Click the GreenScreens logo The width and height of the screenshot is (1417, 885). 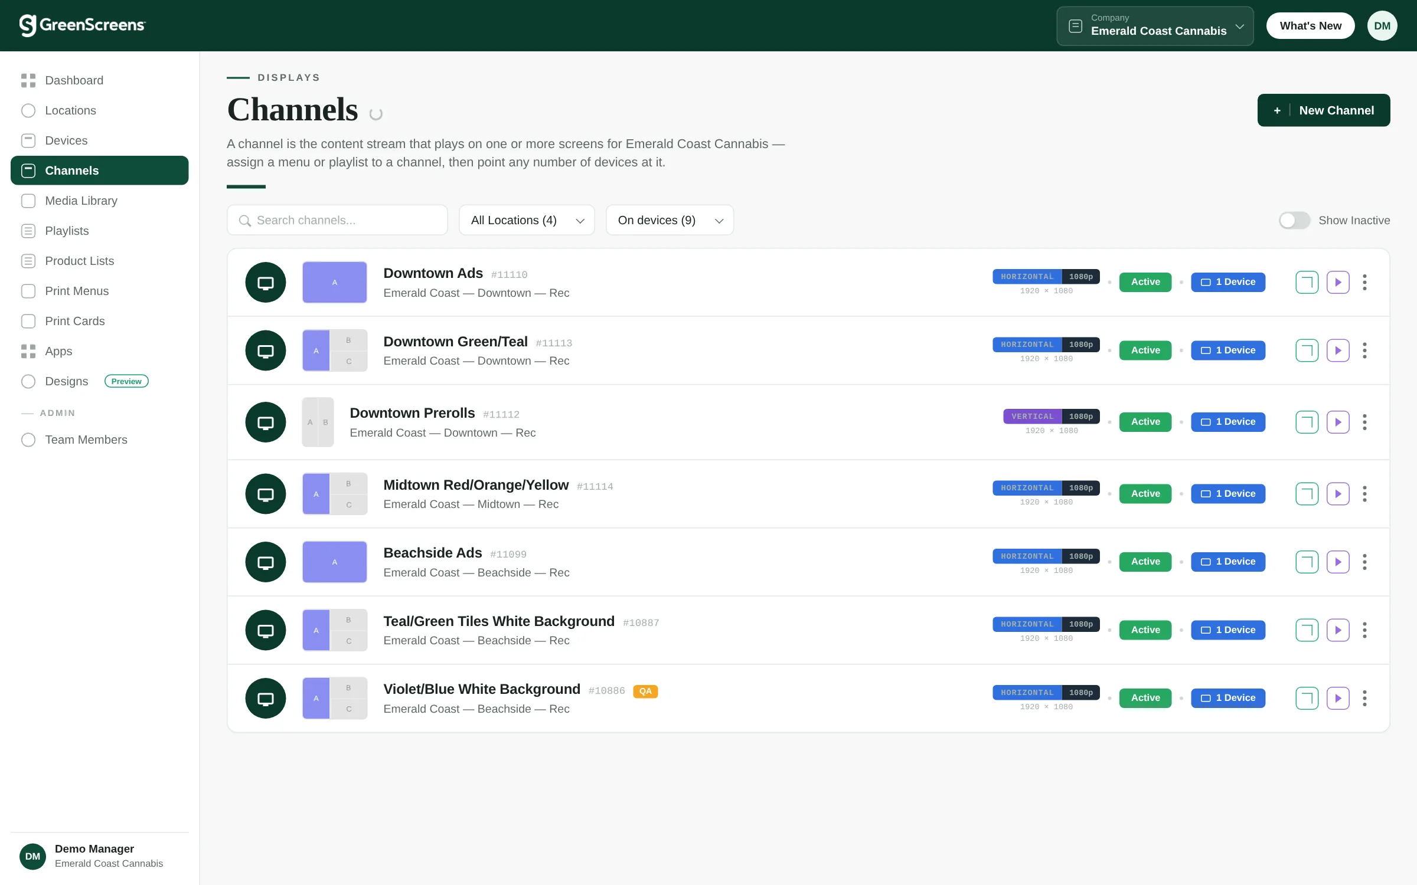(82, 25)
